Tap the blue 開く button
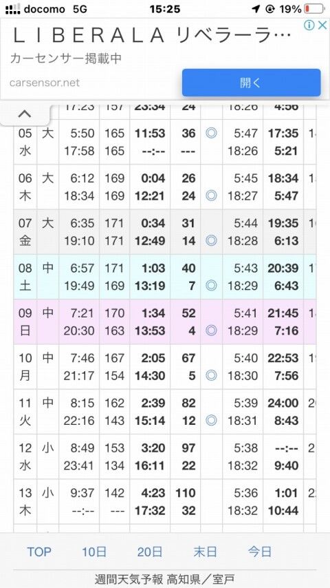The image size is (330, 588). point(252,83)
